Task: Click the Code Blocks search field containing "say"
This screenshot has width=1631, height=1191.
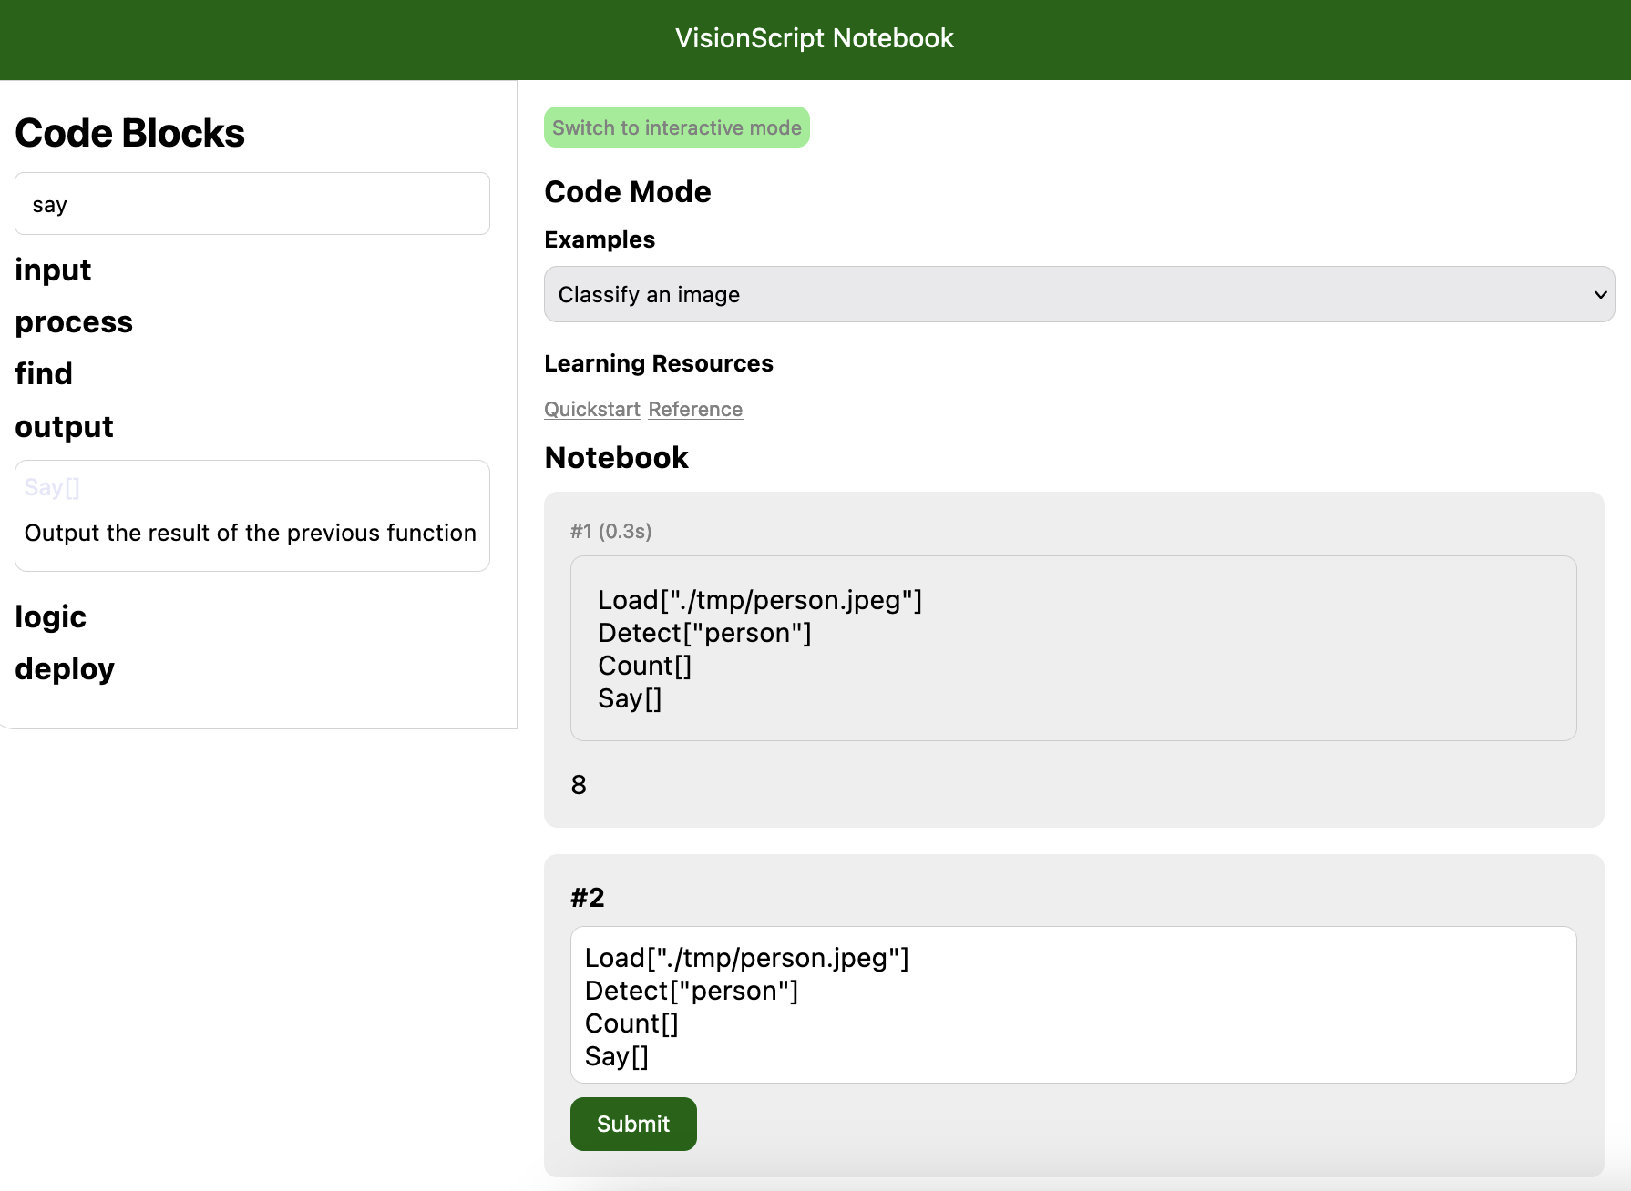Action: (251, 204)
